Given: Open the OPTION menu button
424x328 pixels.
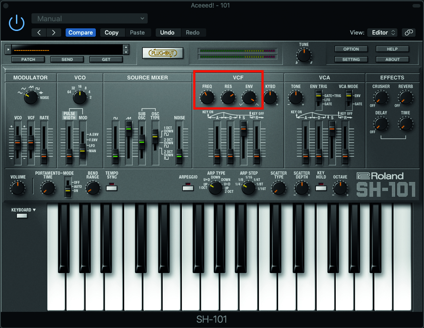Looking at the screenshot, I should click(351, 49).
